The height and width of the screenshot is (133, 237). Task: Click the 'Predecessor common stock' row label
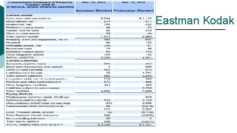[38, 97]
